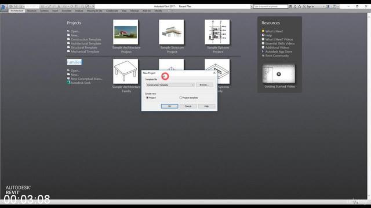The image size is (371, 208).
Task: Click the vertical scrollbar of Recent Files page
Action: 369,106
